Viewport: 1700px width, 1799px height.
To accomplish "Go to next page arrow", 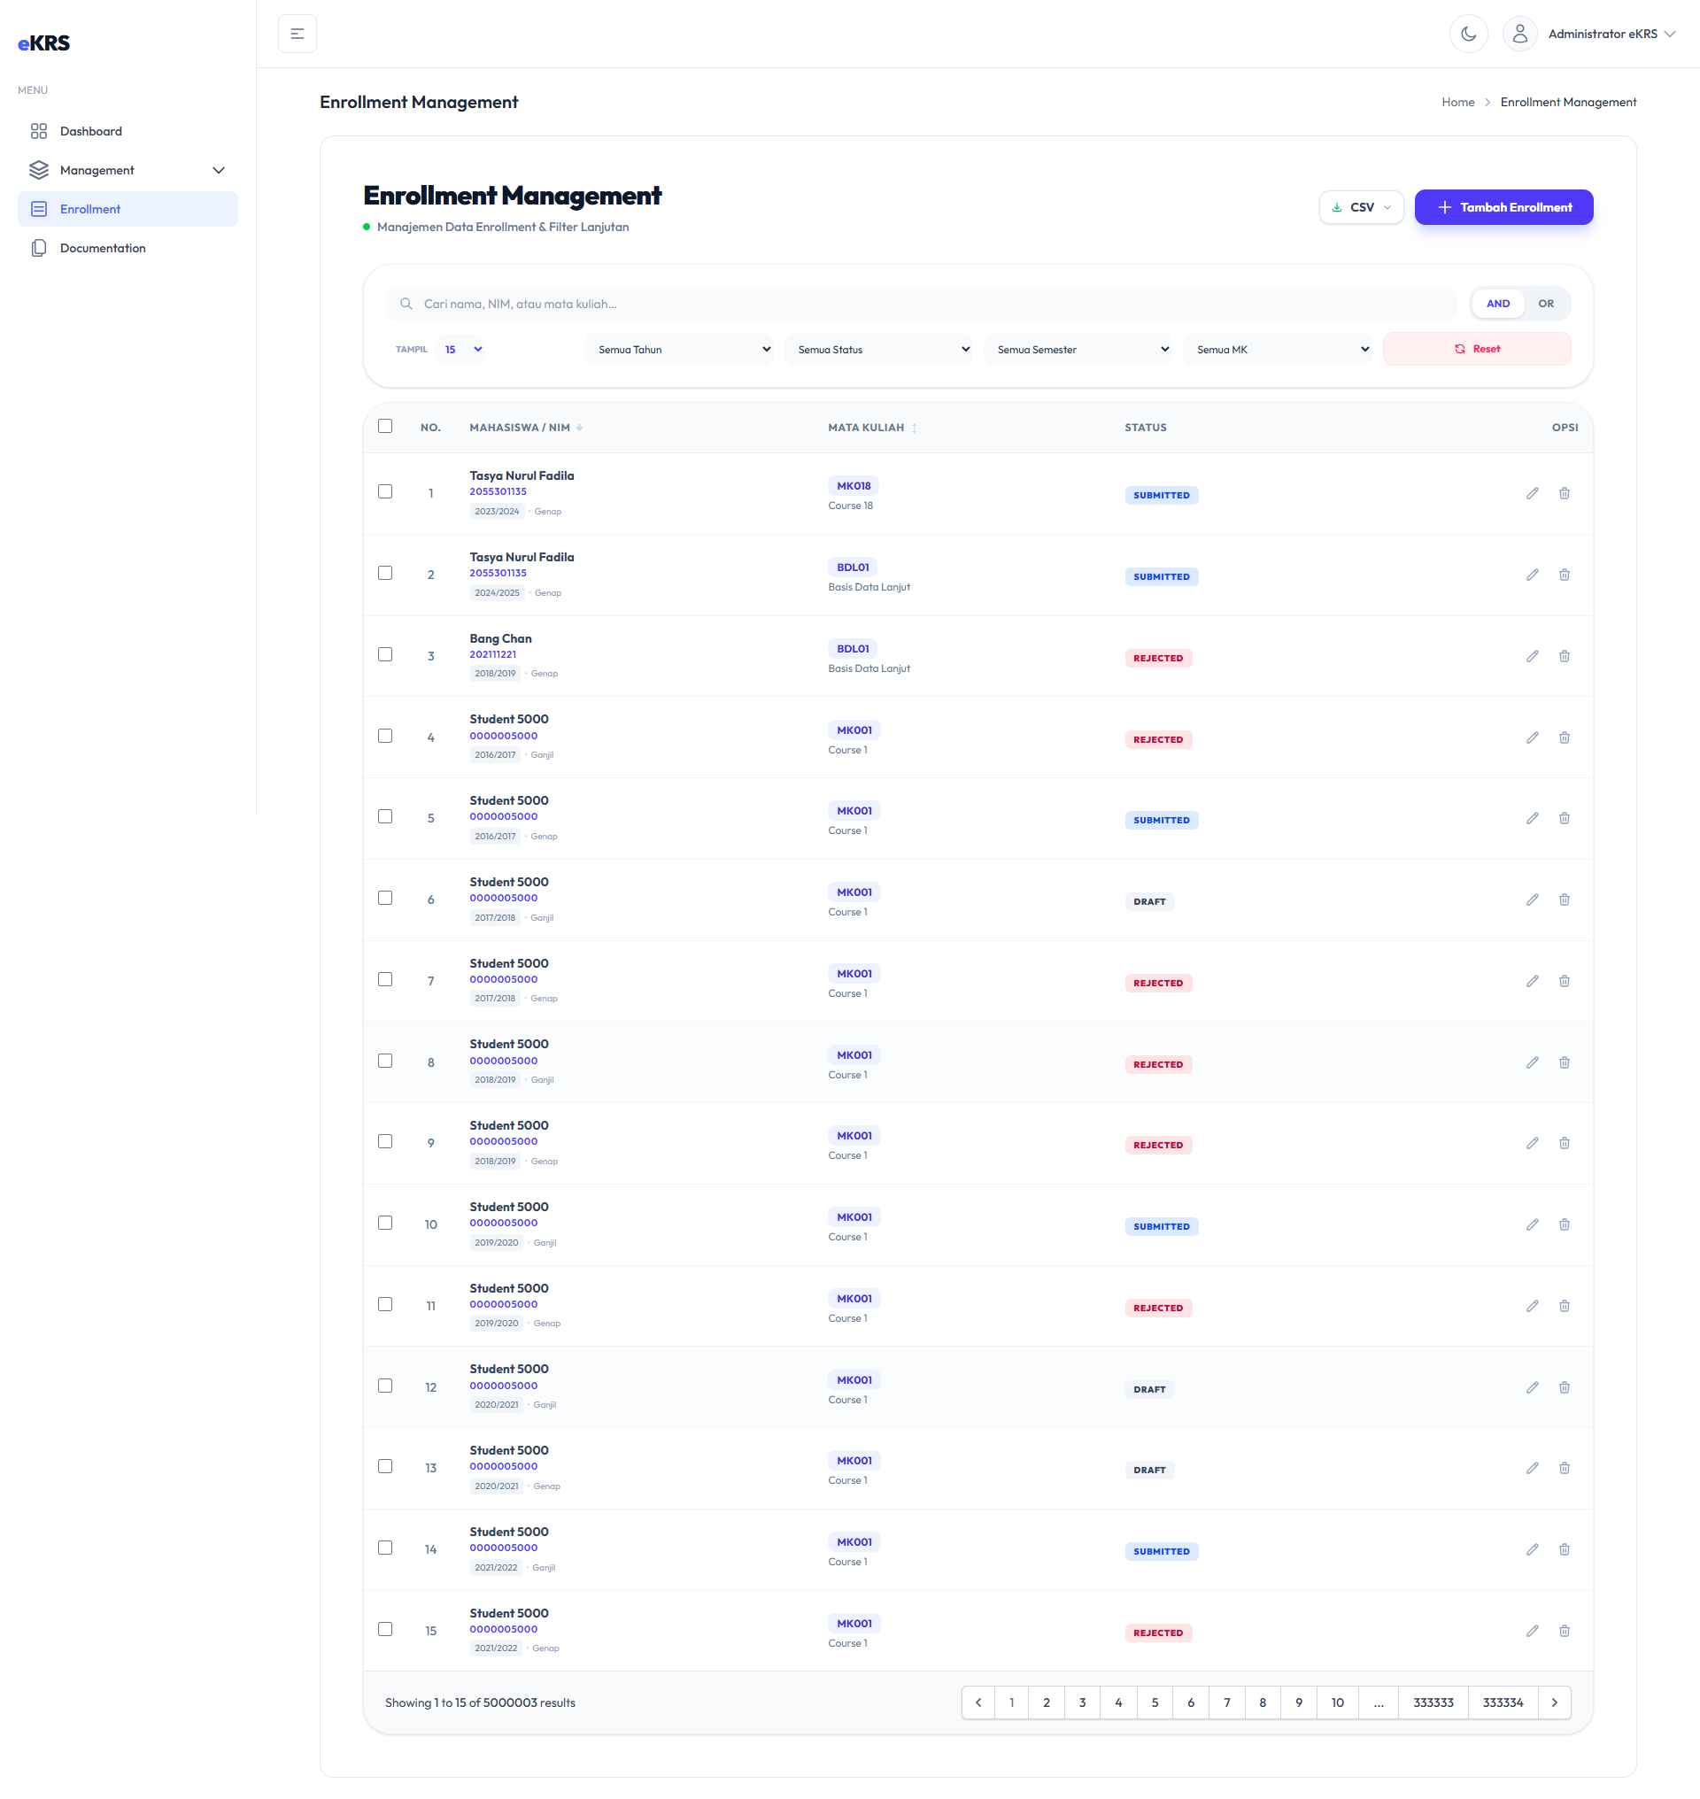I will (1554, 1702).
